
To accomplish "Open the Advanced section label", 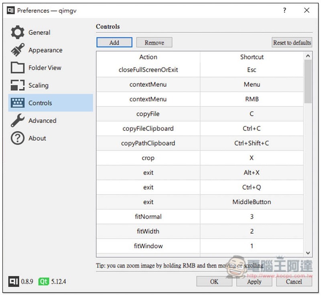I will click(43, 121).
